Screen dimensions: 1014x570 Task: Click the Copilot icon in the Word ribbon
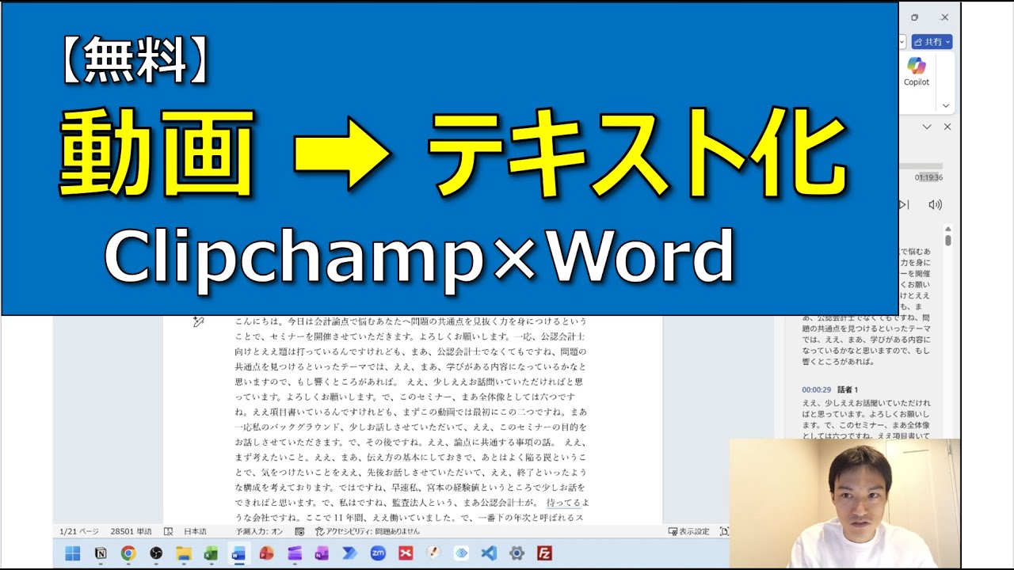[x=917, y=71]
